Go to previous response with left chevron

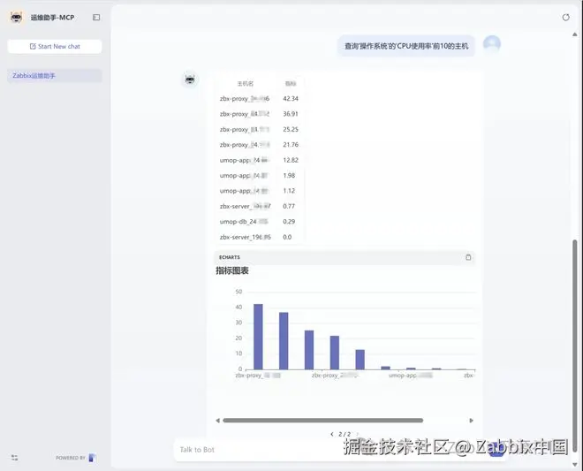331,434
